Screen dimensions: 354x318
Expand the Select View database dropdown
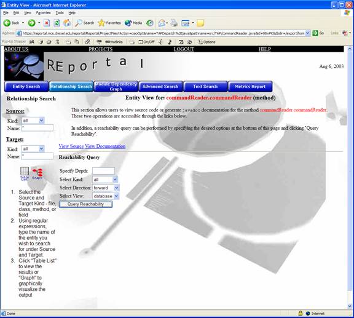click(x=106, y=196)
